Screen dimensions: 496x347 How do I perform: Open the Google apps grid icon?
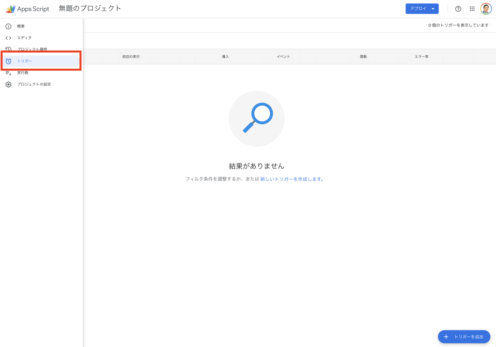[472, 9]
